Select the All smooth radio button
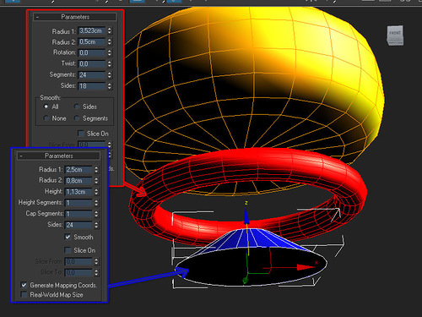The image size is (422, 317). (46, 107)
